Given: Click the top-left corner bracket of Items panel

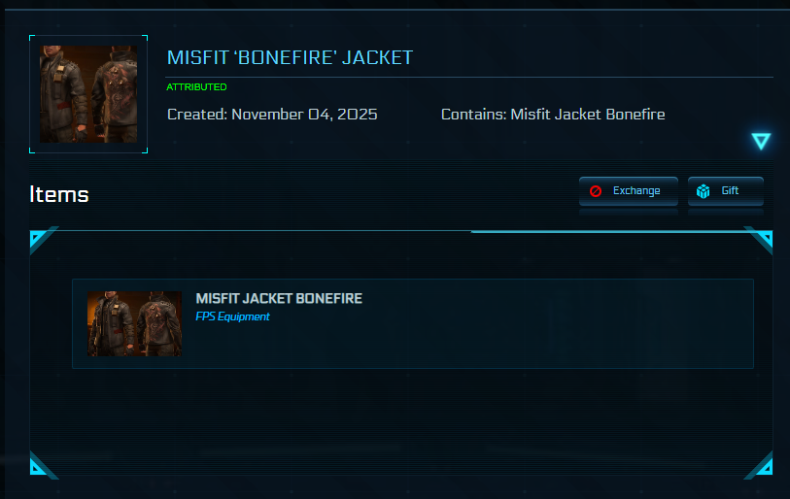Looking at the screenshot, I should point(41,238).
